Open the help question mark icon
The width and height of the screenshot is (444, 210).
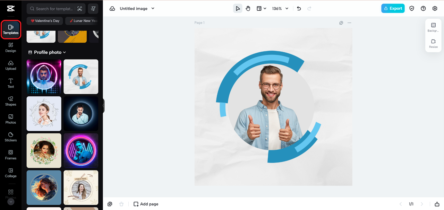tap(423, 8)
